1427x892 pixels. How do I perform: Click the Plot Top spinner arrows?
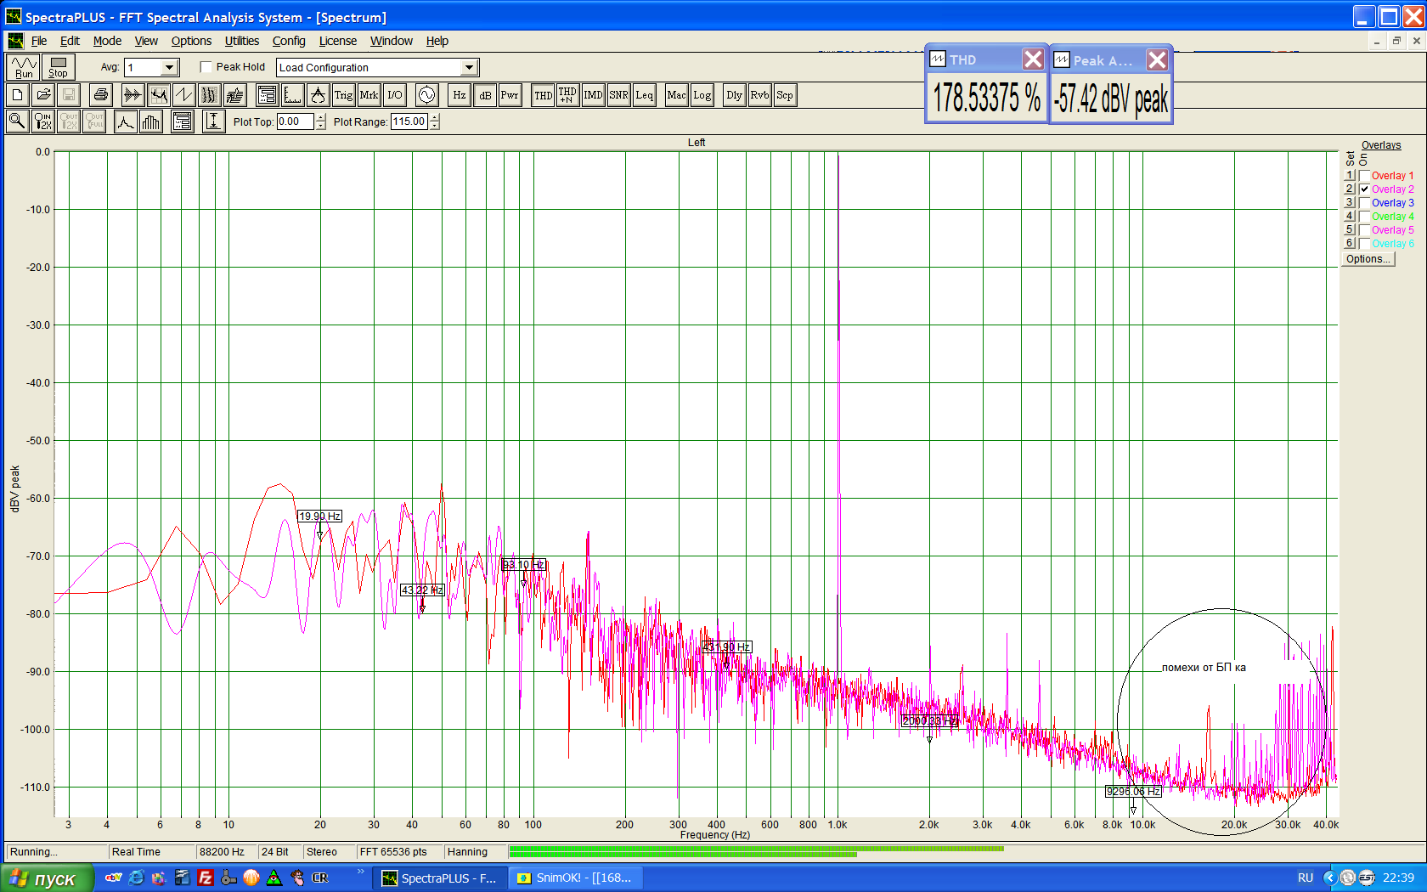321,121
